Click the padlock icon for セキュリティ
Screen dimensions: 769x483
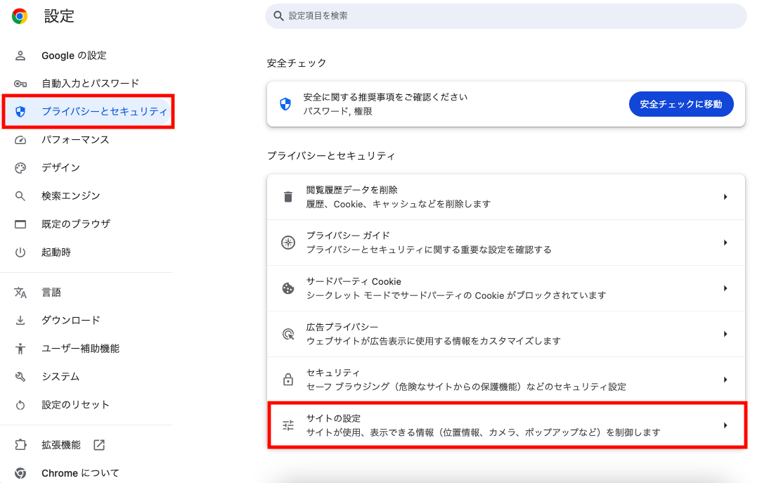tap(288, 380)
